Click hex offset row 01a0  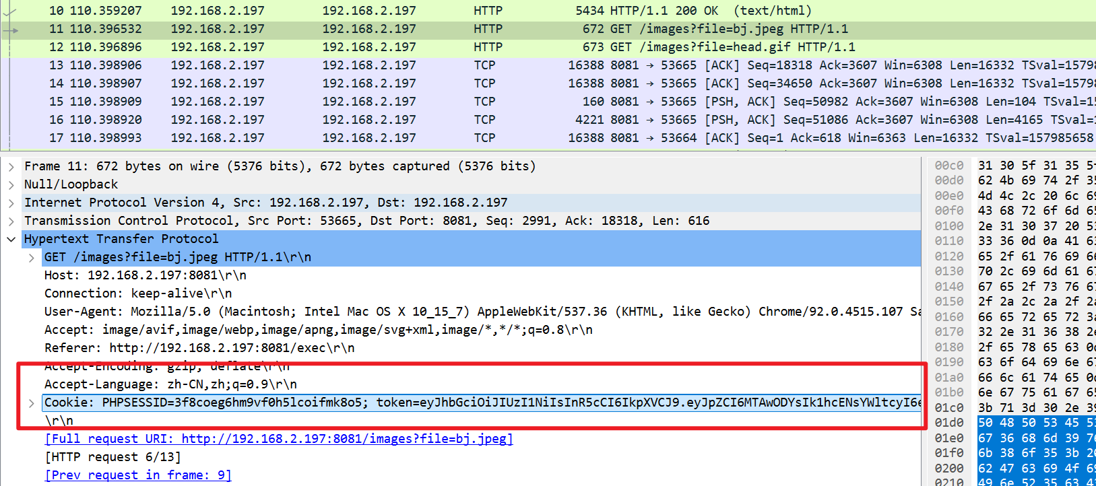click(949, 378)
